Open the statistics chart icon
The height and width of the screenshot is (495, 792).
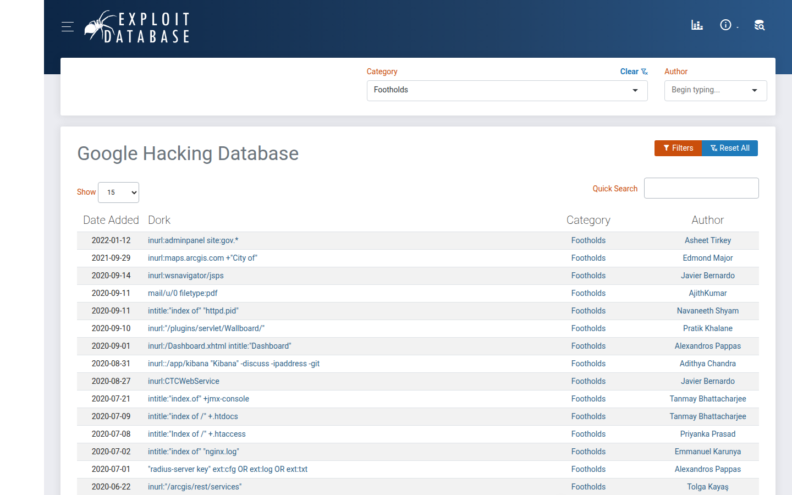coord(697,25)
